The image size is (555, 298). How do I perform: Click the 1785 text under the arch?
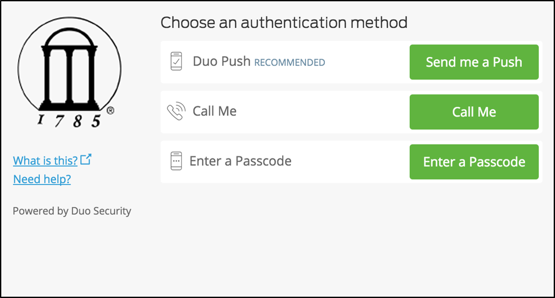pos(69,121)
